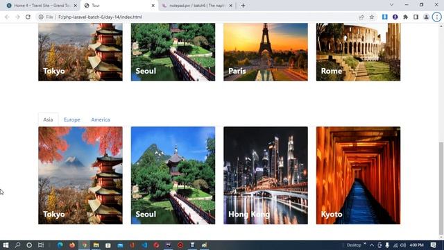Open the Tokyo card in the top row
Screen dimensions: 444x250
pyautogui.click(x=80, y=52)
